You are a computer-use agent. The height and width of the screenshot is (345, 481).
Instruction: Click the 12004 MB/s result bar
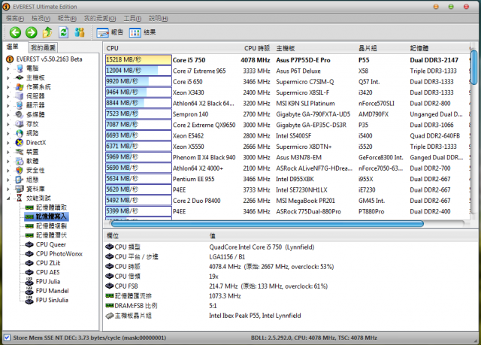(138, 71)
